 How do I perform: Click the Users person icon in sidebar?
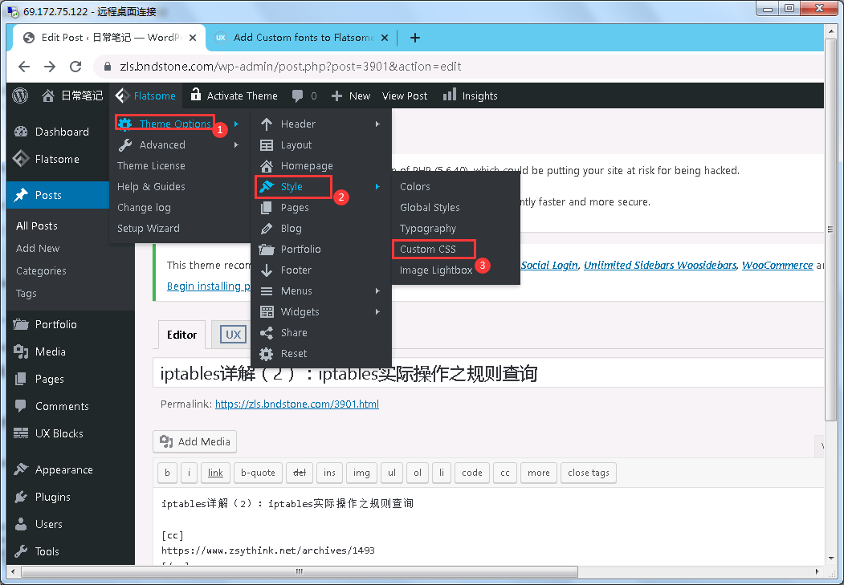pyautogui.click(x=21, y=524)
